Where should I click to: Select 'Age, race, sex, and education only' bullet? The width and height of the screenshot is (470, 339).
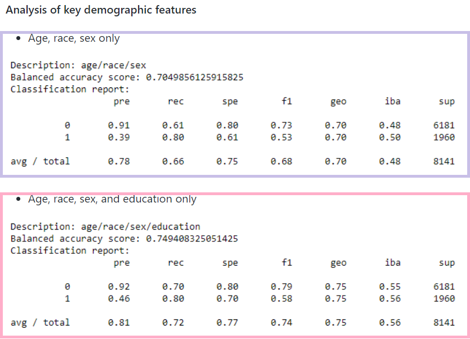click(112, 199)
